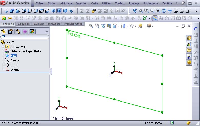Screen dimensions: 200x126
Task: Open the Toolbox menu
Action: click(x=120, y=3)
